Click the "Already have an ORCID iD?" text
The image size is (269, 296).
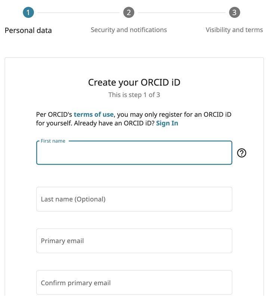tap(114, 123)
